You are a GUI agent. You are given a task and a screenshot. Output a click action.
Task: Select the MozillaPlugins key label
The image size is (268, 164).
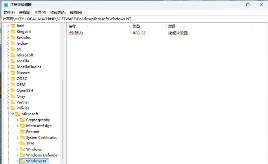(x=29, y=67)
